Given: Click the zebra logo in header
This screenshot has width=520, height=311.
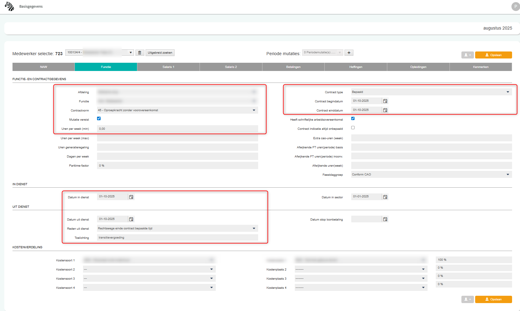Looking at the screenshot, I should click(9, 6).
